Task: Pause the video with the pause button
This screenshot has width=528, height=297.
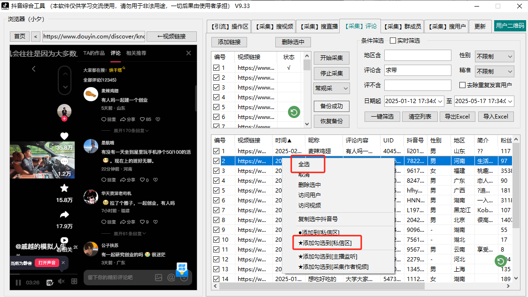Action: coord(18,282)
